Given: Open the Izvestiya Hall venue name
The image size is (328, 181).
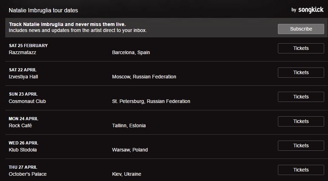Looking at the screenshot, I should [23, 77].
